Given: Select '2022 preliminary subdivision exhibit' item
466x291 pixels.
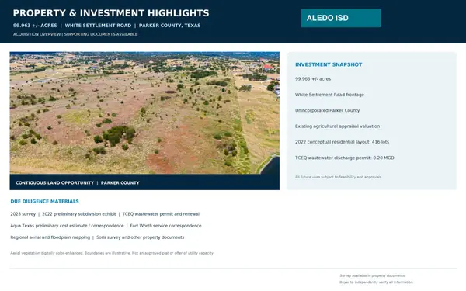Looking at the screenshot, I should coord(79,214).
